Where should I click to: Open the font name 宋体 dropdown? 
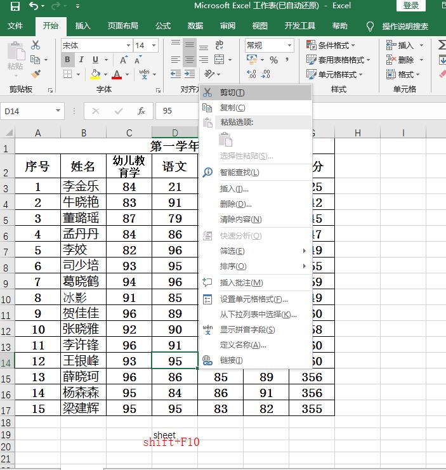point(128,46)
